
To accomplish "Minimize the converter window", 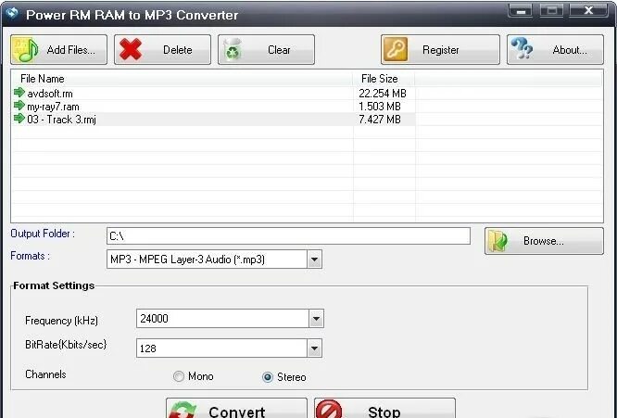I will (x=521, y=11).
